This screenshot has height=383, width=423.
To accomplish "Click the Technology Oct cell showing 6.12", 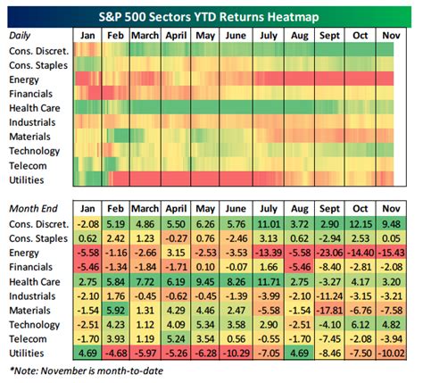I will pos(361,325).
